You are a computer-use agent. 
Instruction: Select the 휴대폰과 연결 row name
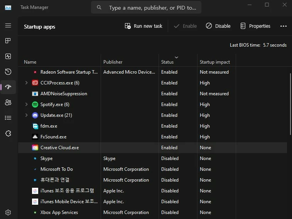[55, 180]
